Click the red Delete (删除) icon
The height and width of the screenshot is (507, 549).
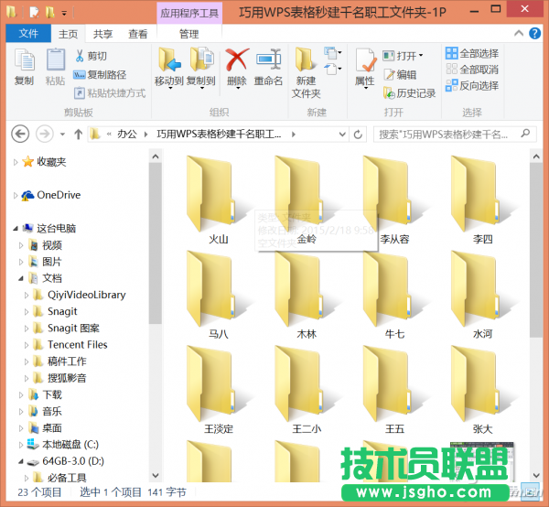237,59
